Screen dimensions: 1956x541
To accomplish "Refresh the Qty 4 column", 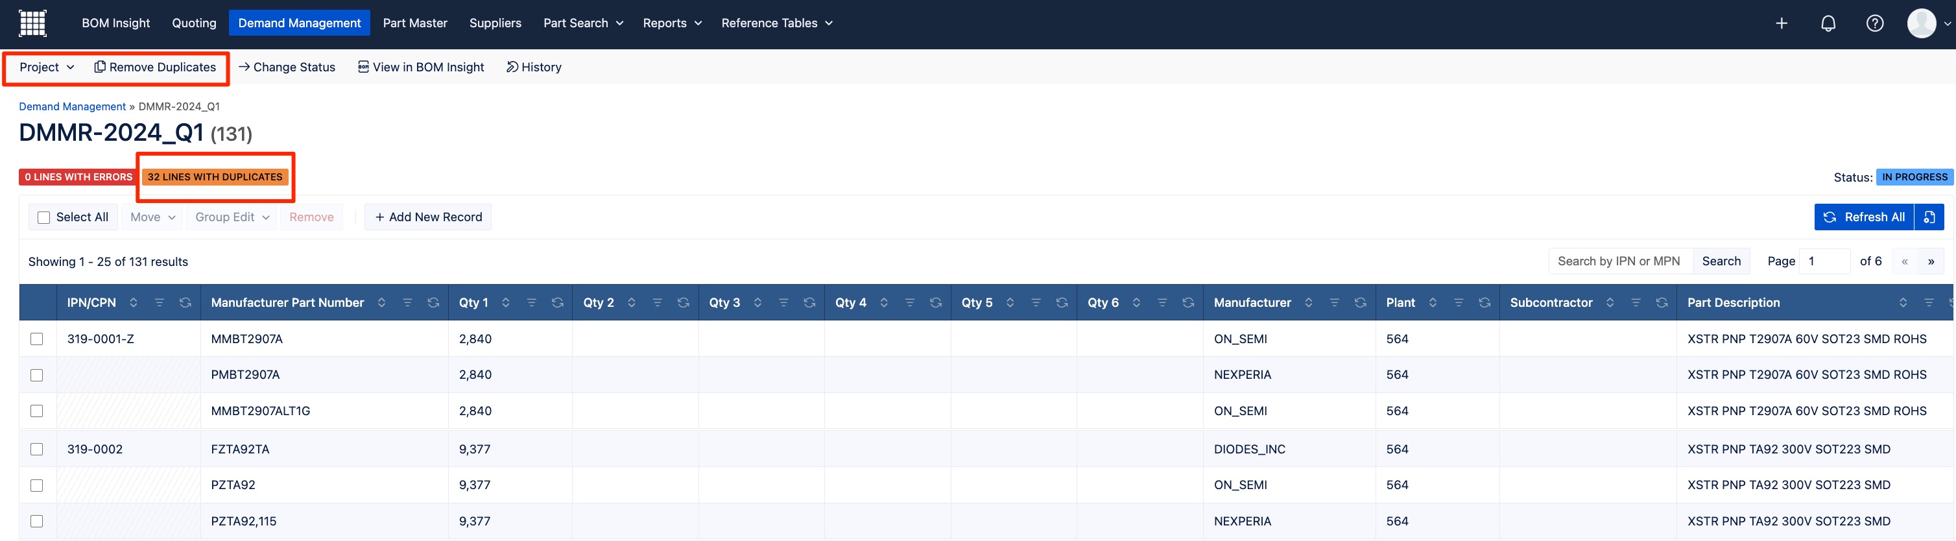I will [935, 302].
